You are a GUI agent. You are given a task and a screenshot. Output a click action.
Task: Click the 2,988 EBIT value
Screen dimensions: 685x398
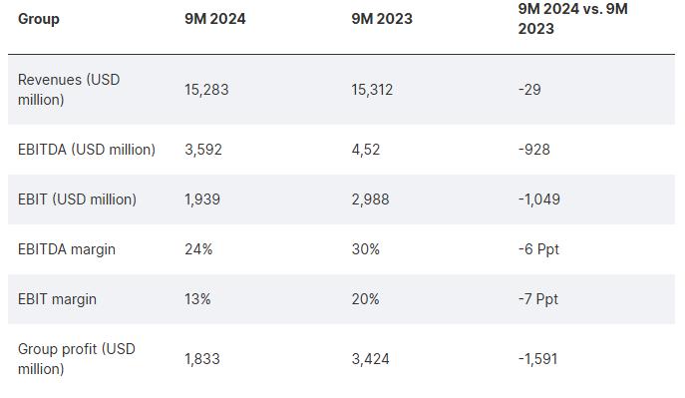coord(370,199)
